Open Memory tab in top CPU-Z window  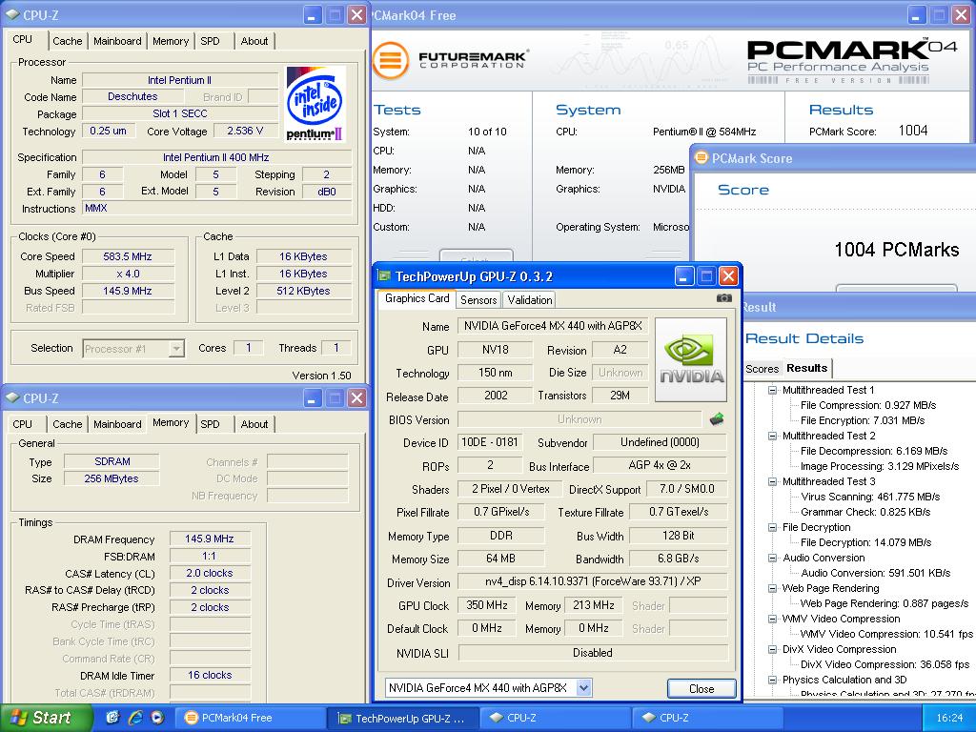[x=170, y=41]
